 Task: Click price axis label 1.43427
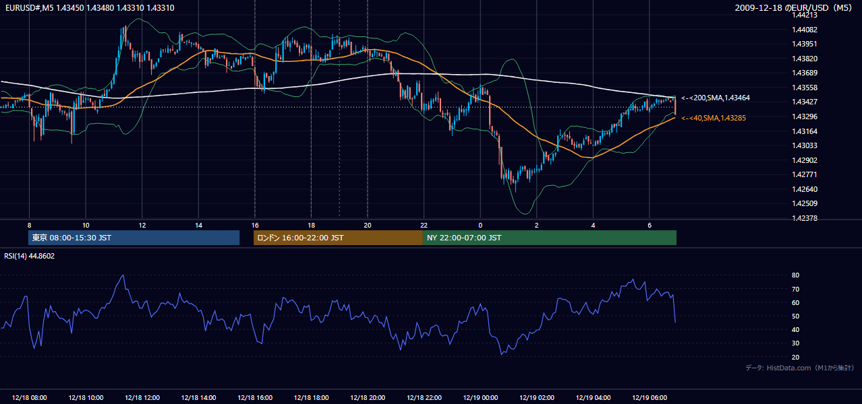tap(805, 102)
